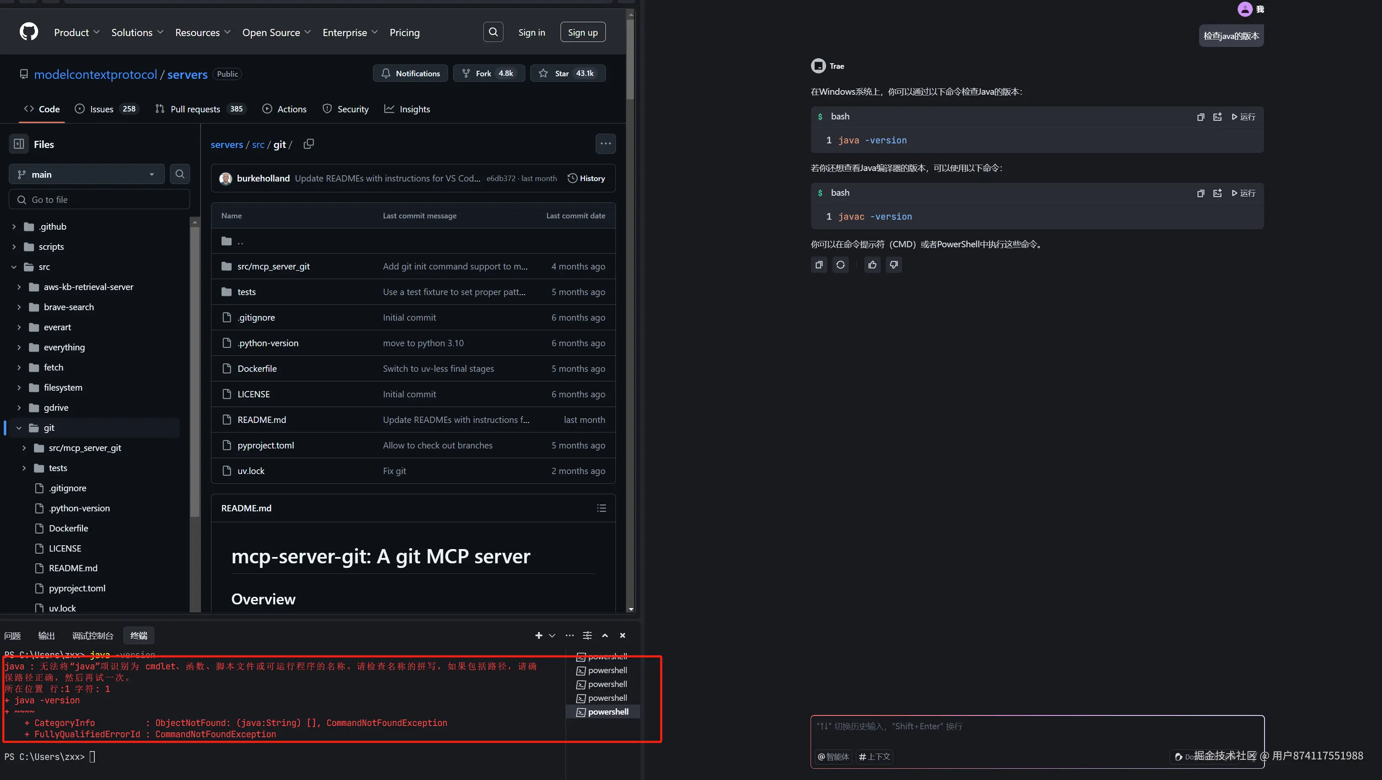The height and width of the screenshot is (780, 1382).
Task: Maximize terminal panel with up chevron
Action: tap(605, 636)
